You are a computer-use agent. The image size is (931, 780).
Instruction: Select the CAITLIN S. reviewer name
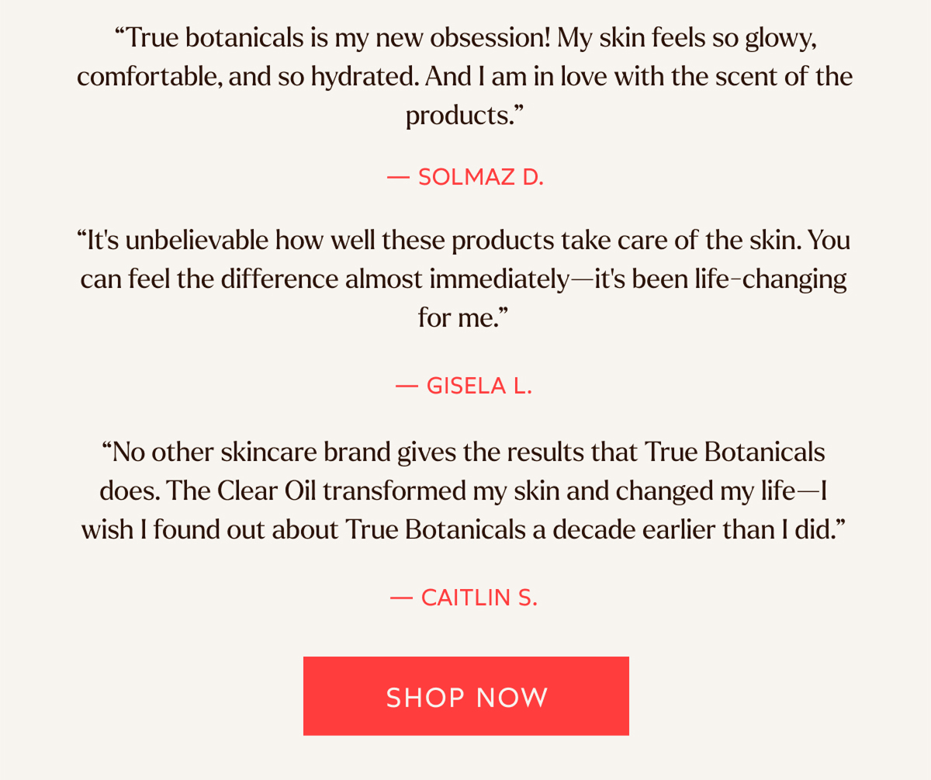[x=479, y=597]
